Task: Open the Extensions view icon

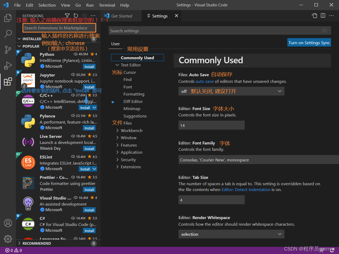Action: coord(8,81)
